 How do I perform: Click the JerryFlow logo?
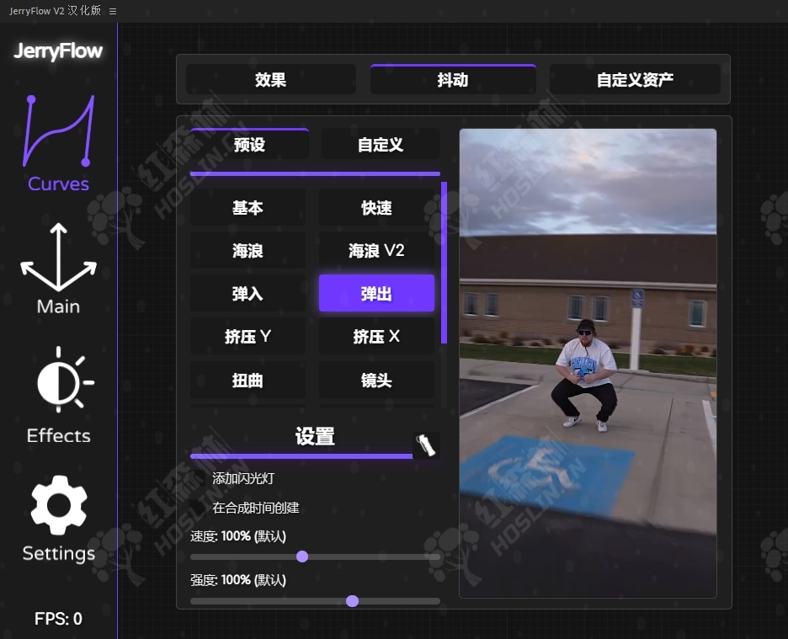click(x=58, y=51)
